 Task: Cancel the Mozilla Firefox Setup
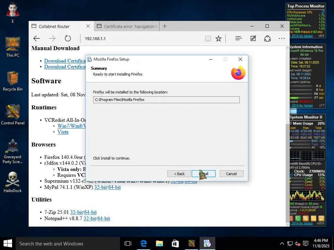click(x=231, y=174)
